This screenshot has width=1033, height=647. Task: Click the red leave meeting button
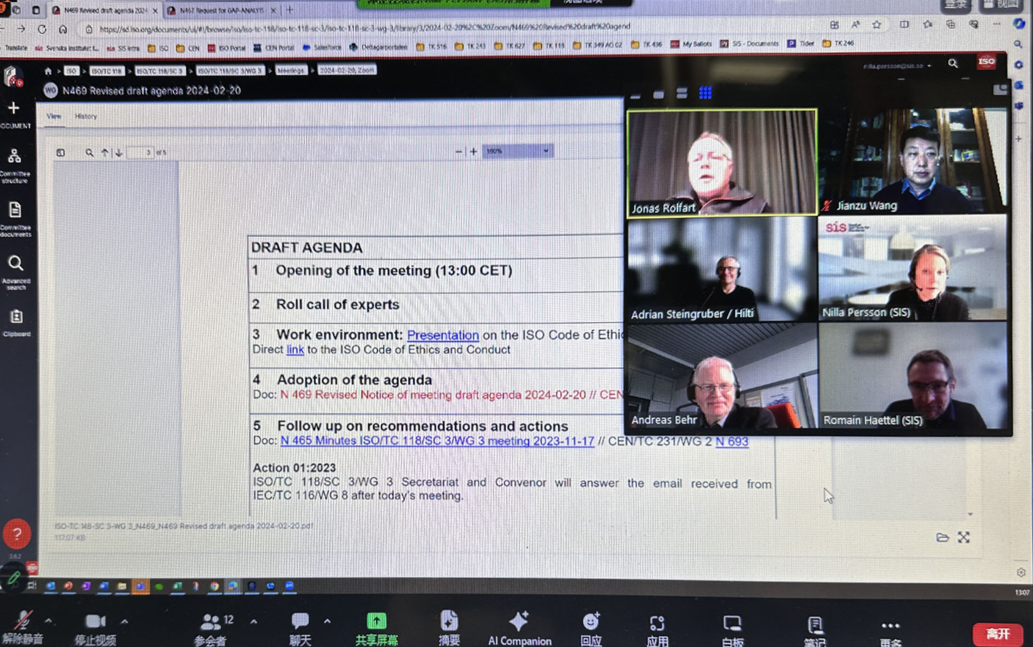[998, 633]
